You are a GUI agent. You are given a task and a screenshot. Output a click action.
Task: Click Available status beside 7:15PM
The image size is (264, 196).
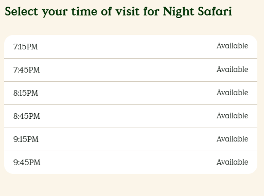pyautogui.click(x=232, y=46)
